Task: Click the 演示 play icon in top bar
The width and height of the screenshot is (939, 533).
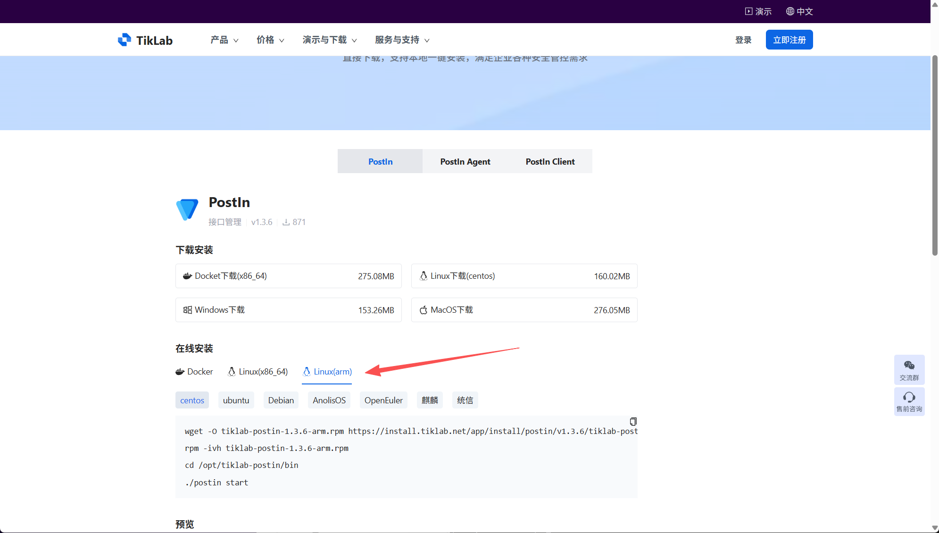Action: [x=748, y=11]
